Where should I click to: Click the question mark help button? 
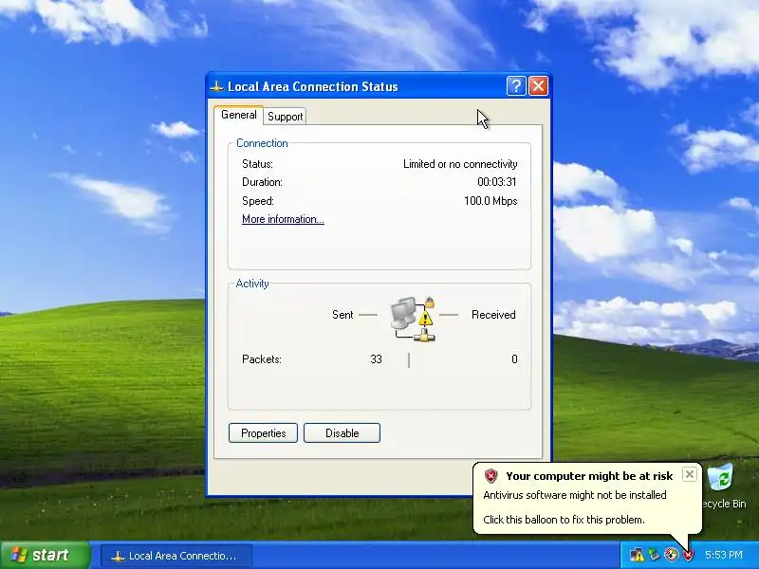tap(516, 86)
